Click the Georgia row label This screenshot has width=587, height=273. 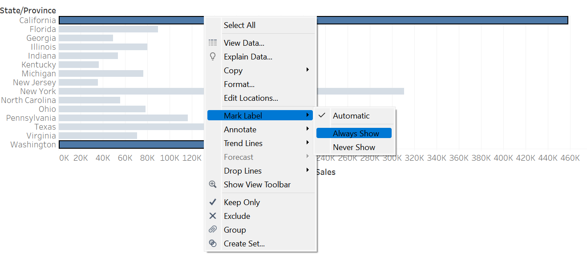[41, 38]
